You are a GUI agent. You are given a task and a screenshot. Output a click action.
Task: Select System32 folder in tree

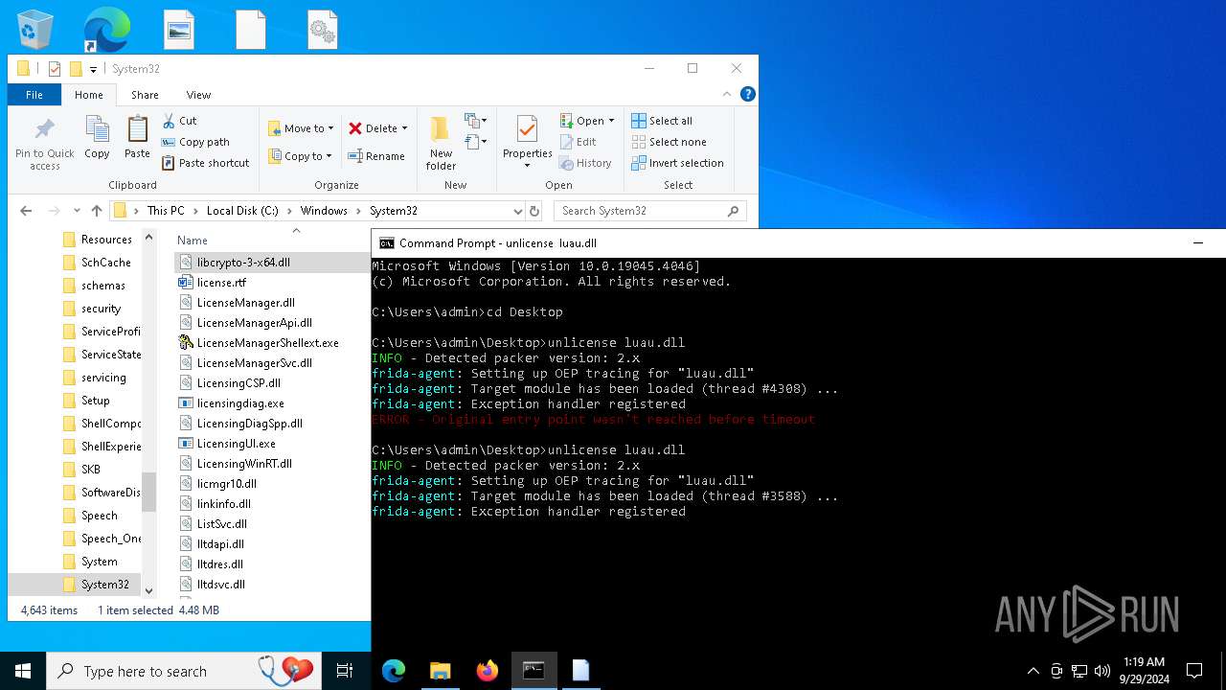click(x=104, y=585)
